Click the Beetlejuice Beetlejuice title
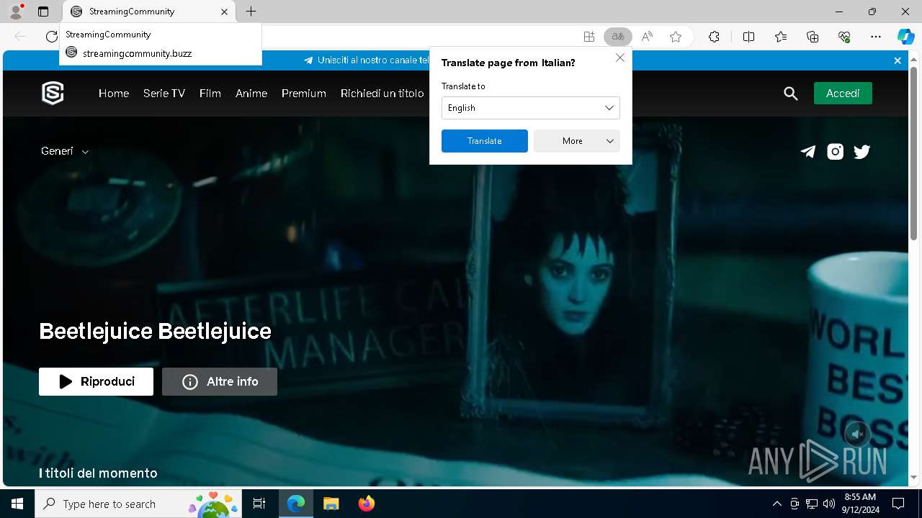922x518 pixels. pyautogui.click(x=155, y=332)
